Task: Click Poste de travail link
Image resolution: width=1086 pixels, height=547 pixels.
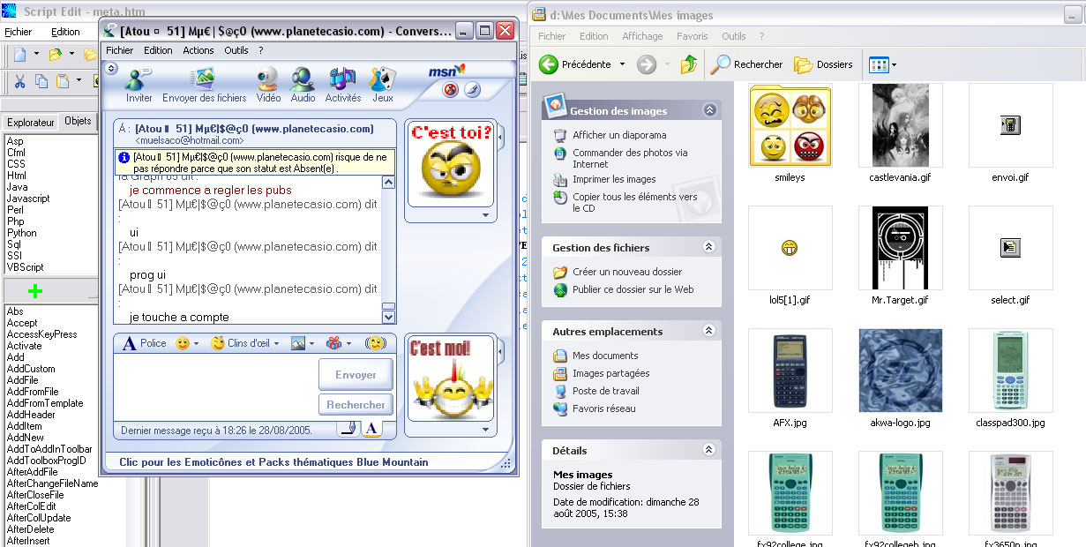Action: 604,391
